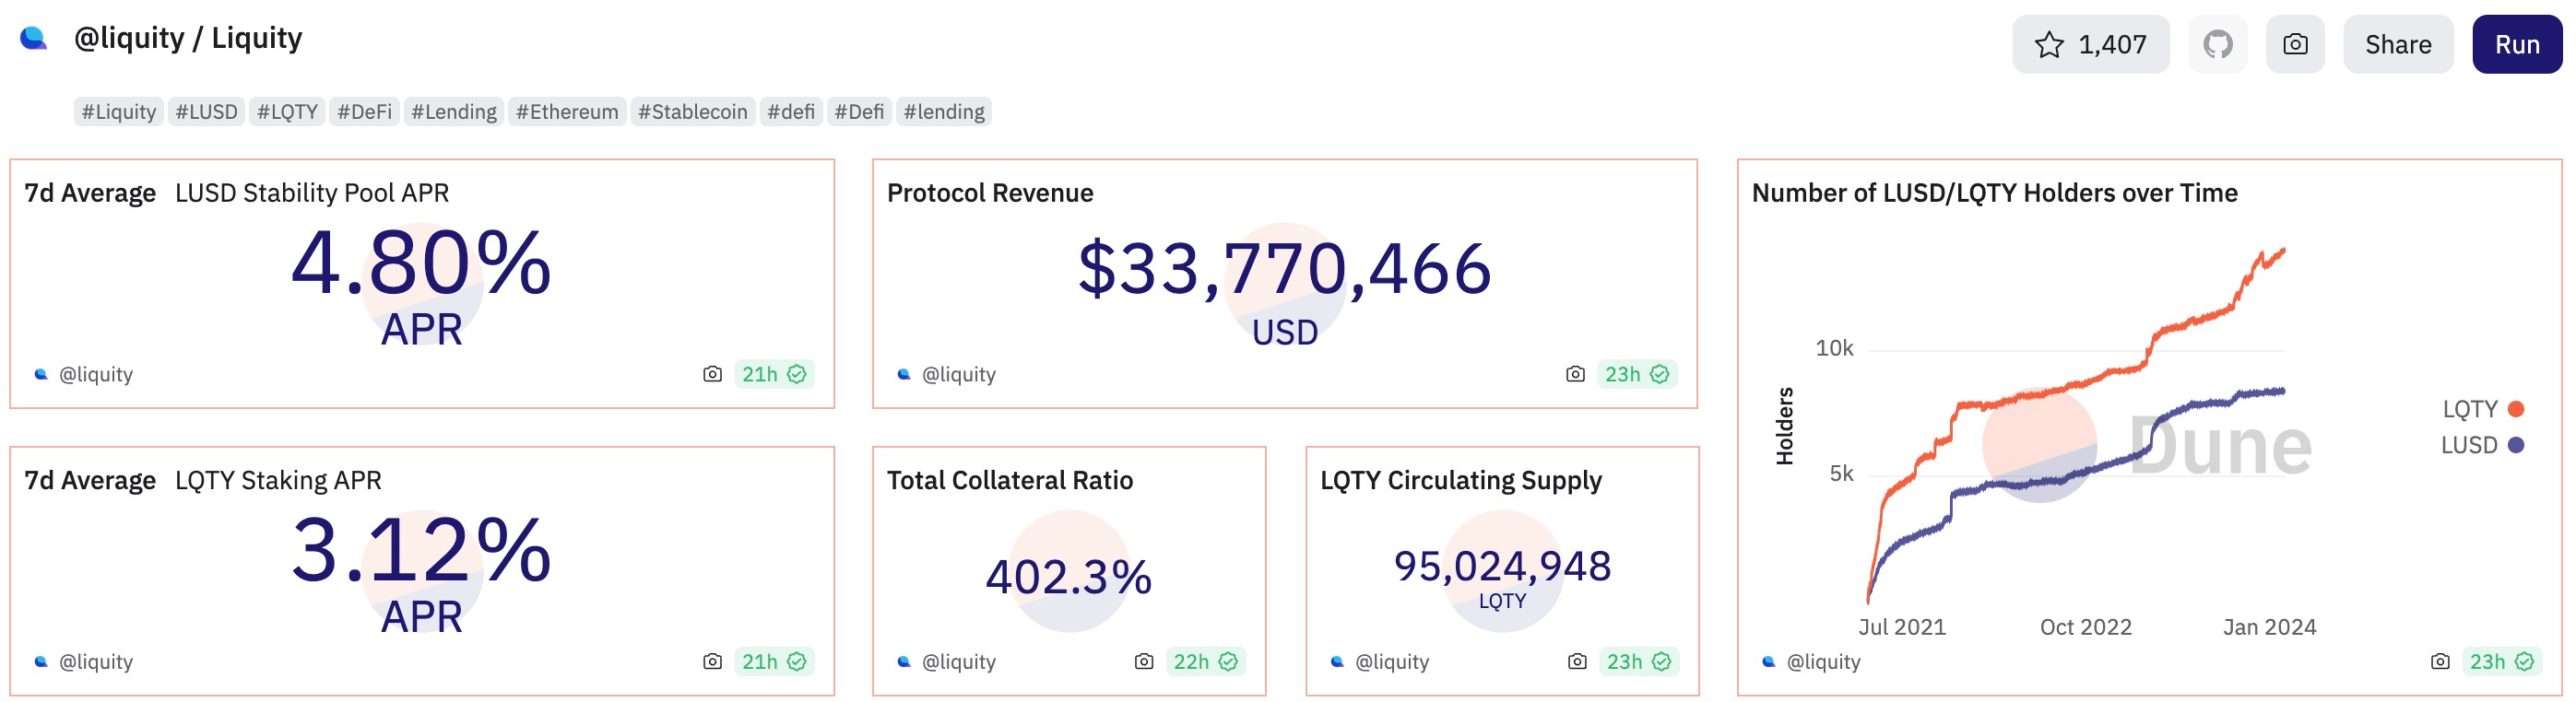Open the #DeFi tag
Image resolution: width=2576 pixels, height=702 pixels.
tap(364, 111)
